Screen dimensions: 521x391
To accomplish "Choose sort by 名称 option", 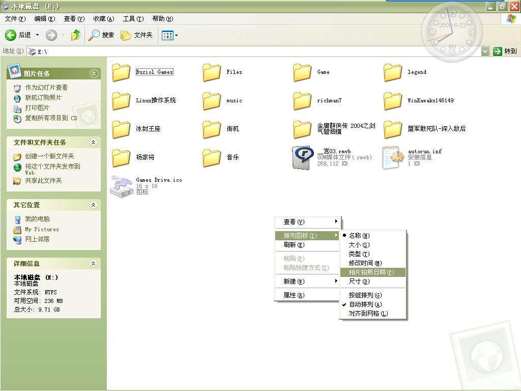I will [x=372, y=235].
